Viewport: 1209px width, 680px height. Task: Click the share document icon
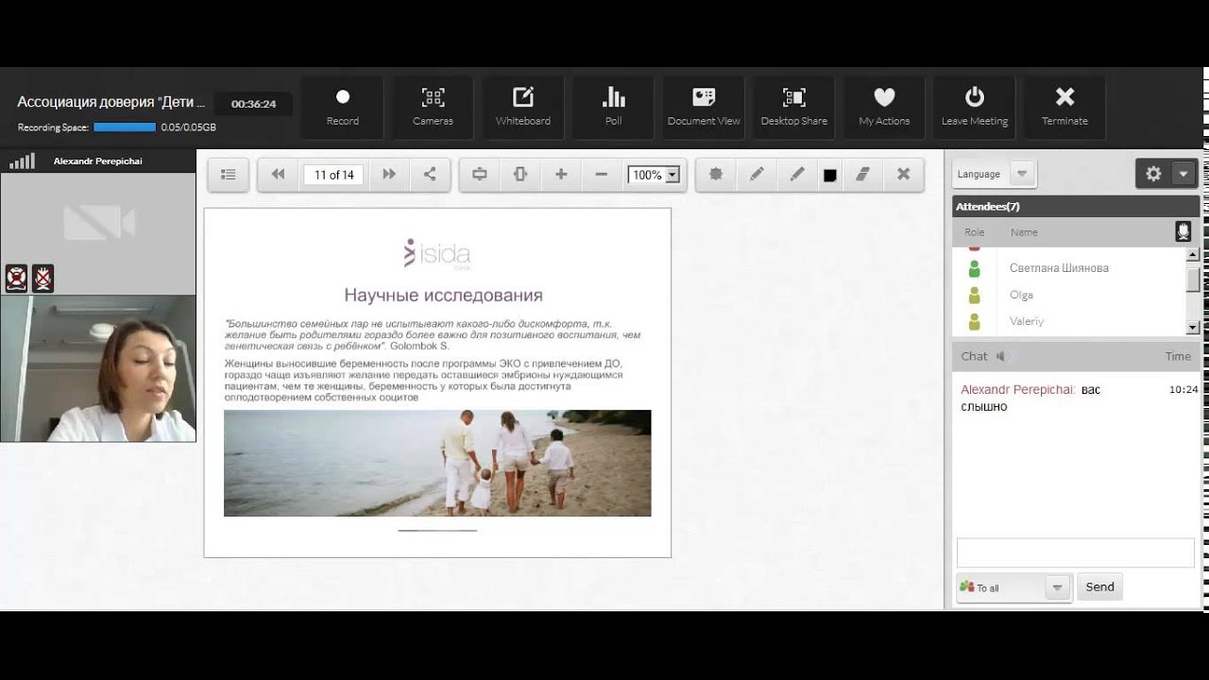coord(430,174)
